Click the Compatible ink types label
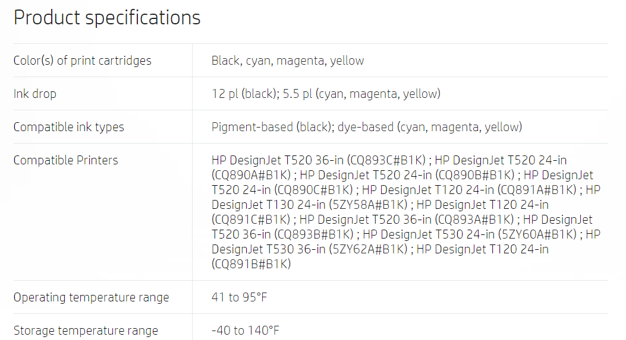This screenshot has height=340, width=626. coord(68,127)
